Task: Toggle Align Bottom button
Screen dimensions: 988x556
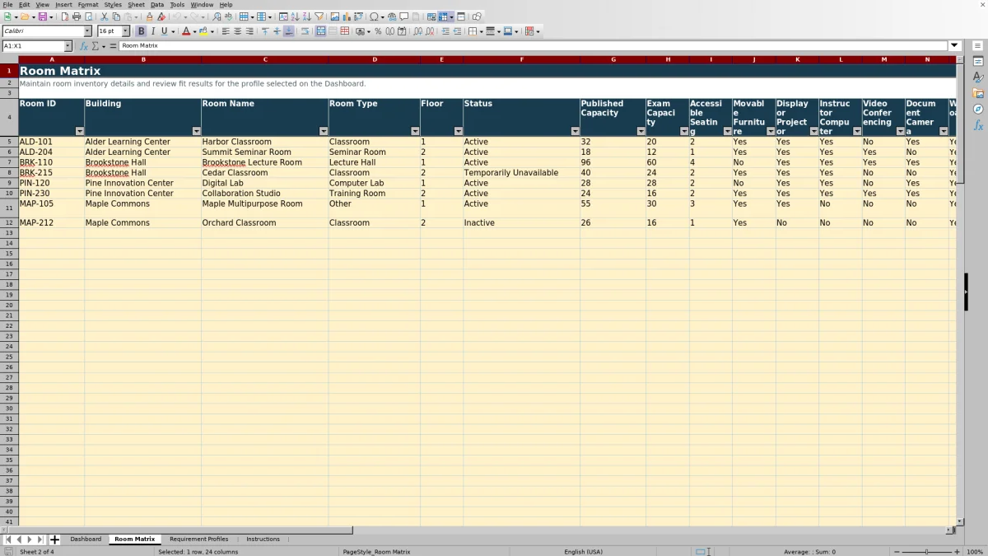Action: [288, 31]
